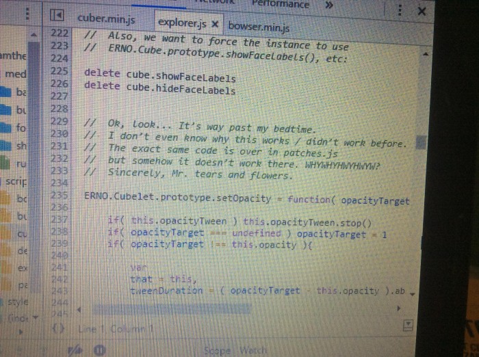Click the pretty-print braces icon

pos(58,328)
